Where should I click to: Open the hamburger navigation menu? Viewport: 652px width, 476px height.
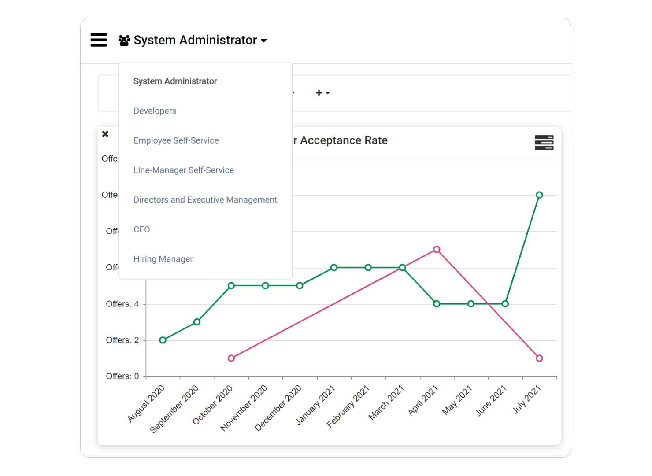click(x=99, y=40)
